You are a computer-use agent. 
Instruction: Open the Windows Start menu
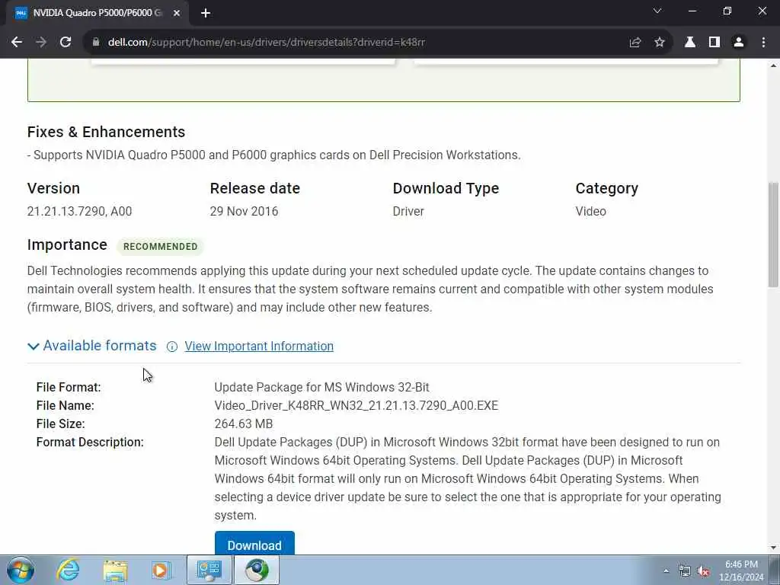[21, 570]
